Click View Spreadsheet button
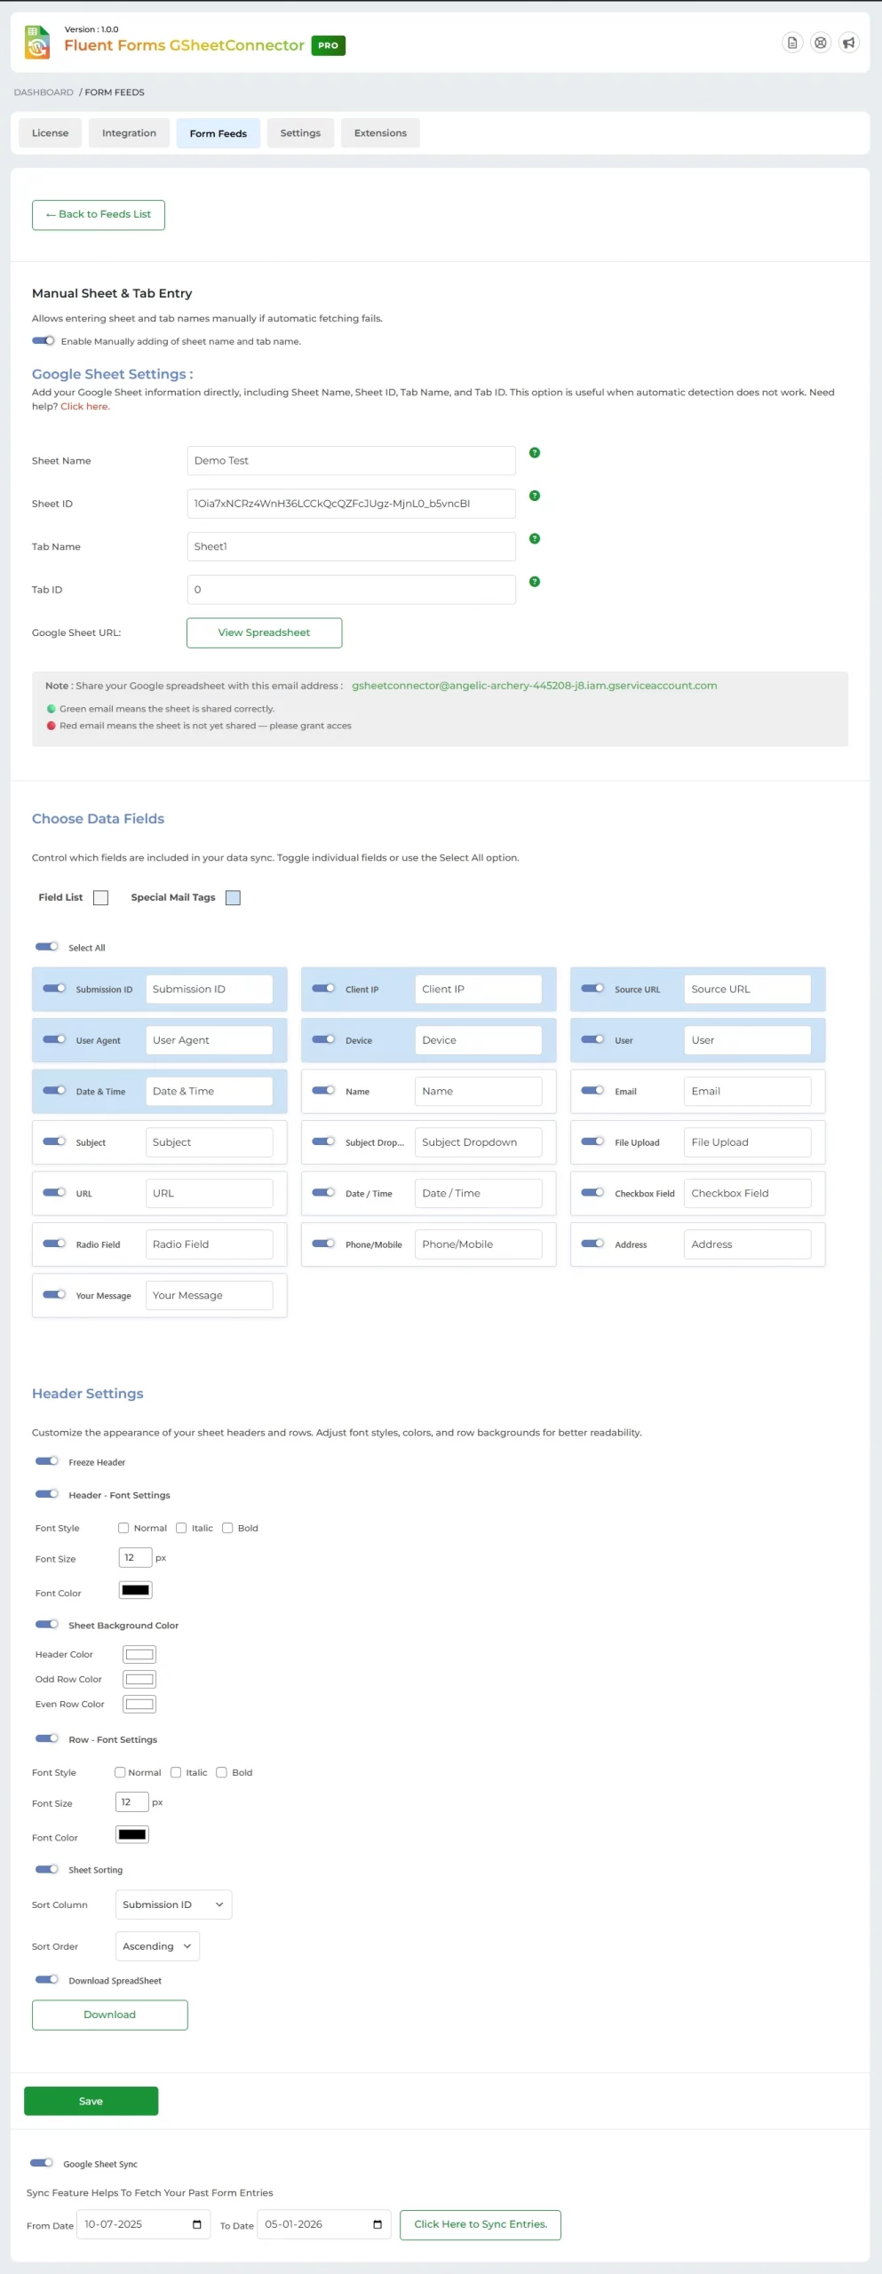This screenshot has height=2274, width=882. pos(264,633)
